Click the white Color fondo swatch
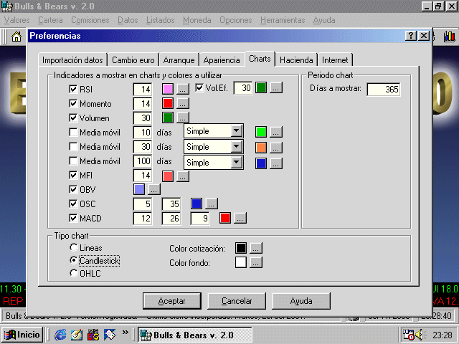 [x=241, y=262]
